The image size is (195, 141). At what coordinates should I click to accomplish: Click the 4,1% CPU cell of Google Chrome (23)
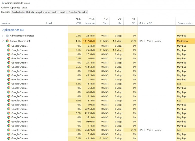click(x=75, y=41)
